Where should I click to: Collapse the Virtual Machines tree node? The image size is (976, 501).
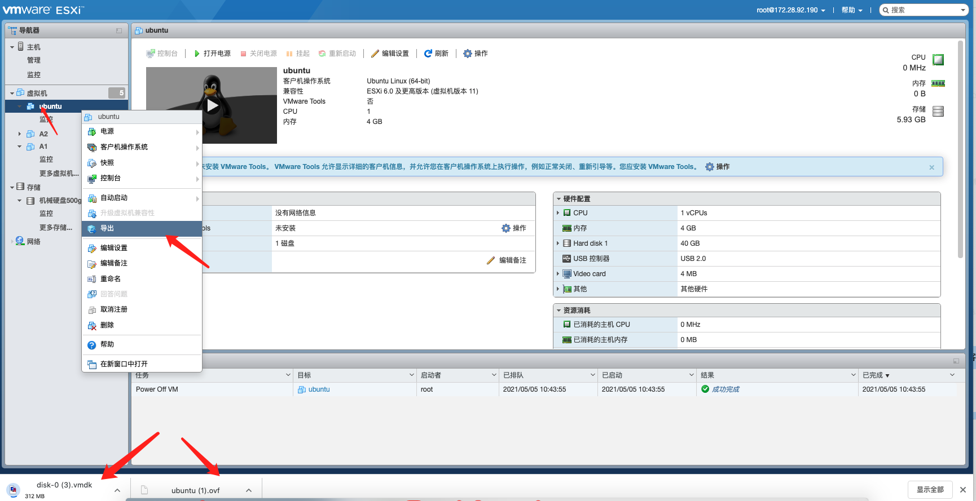coord(12,93)
